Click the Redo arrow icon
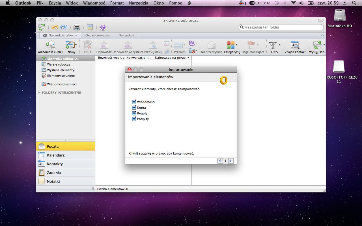Screen dimensions: 362x226 (x=64, y=27)
